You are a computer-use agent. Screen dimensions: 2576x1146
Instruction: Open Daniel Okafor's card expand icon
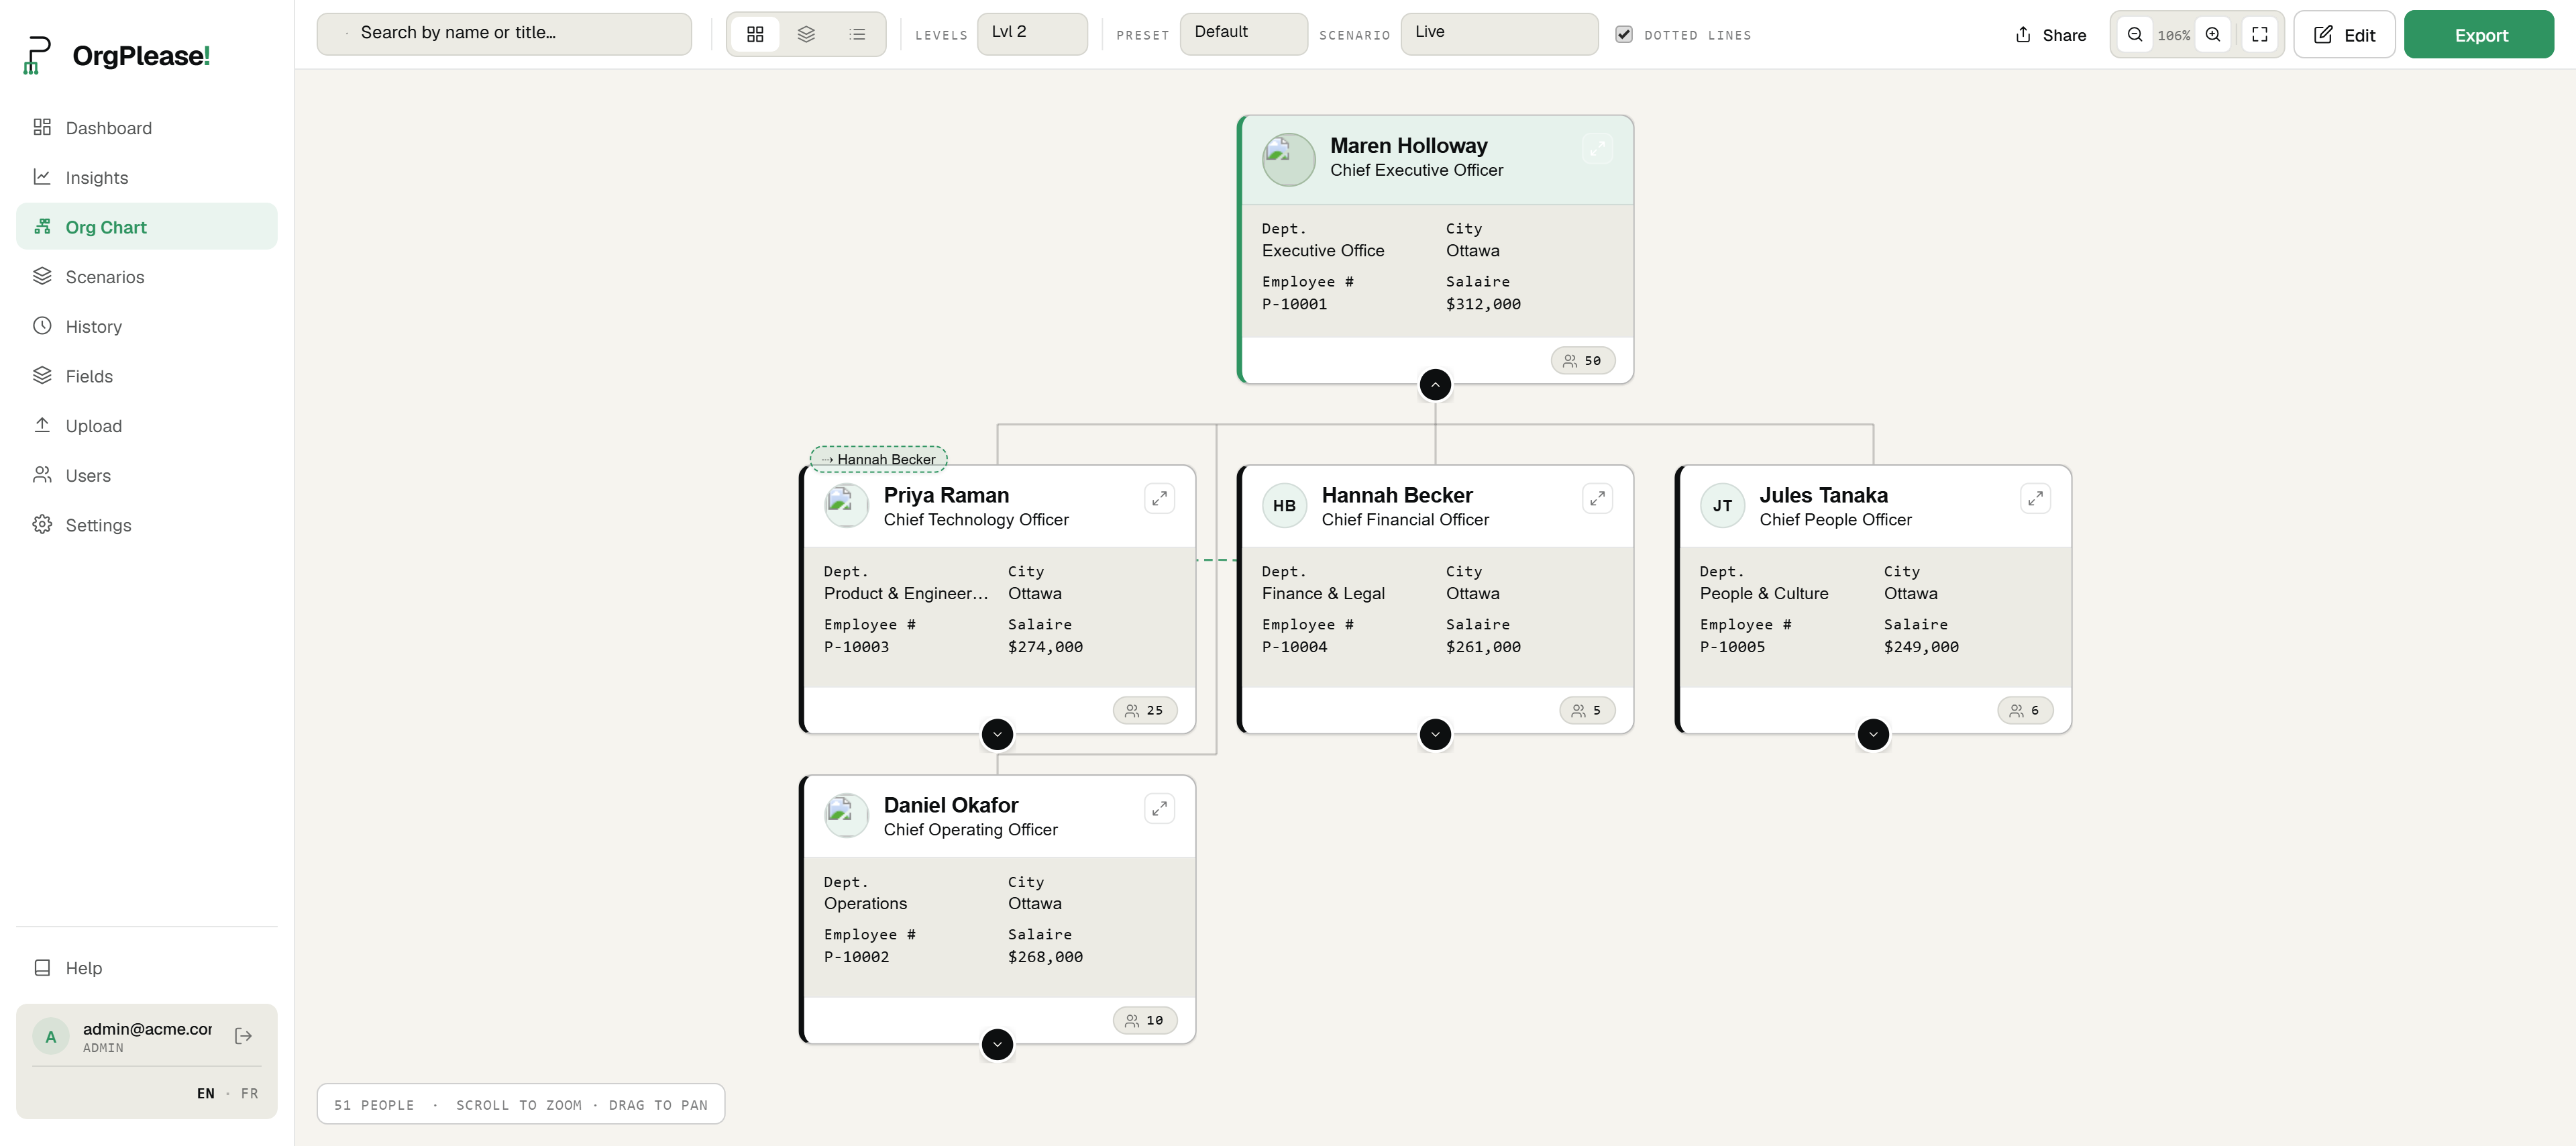coord(1159,809)
